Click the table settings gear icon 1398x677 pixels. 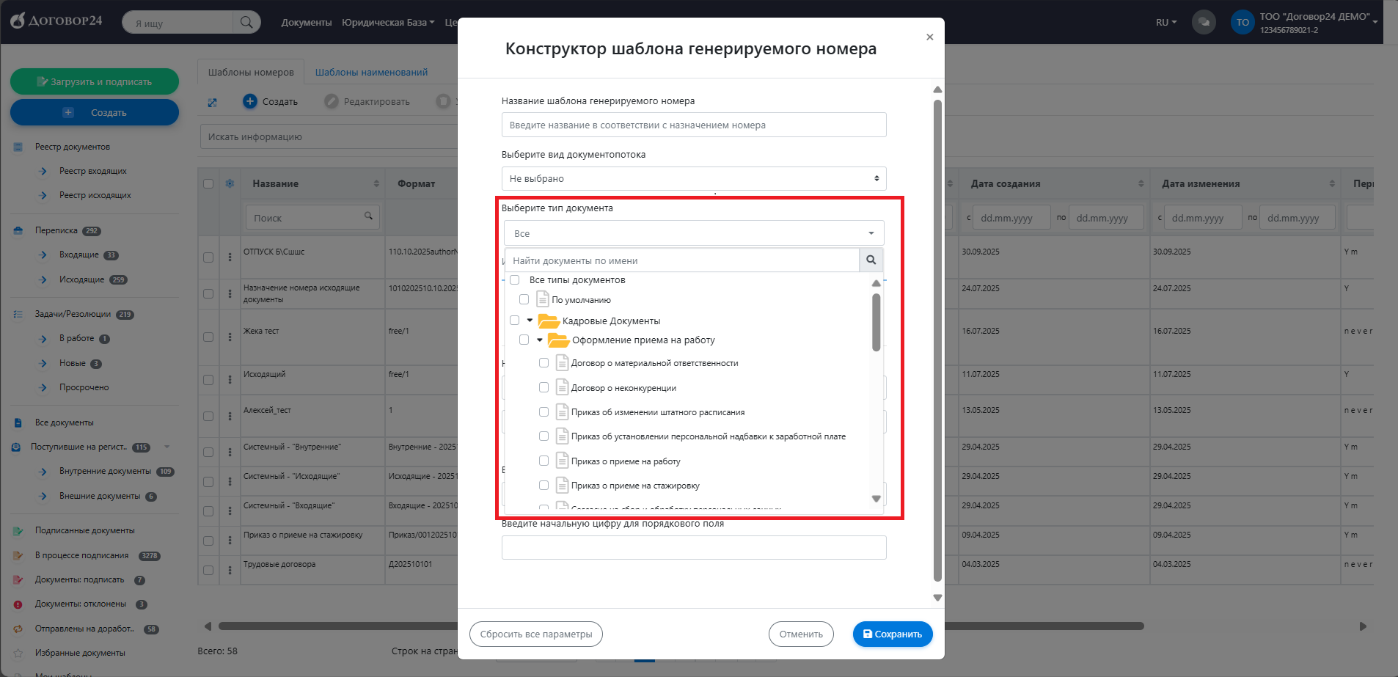pos(230,183)
